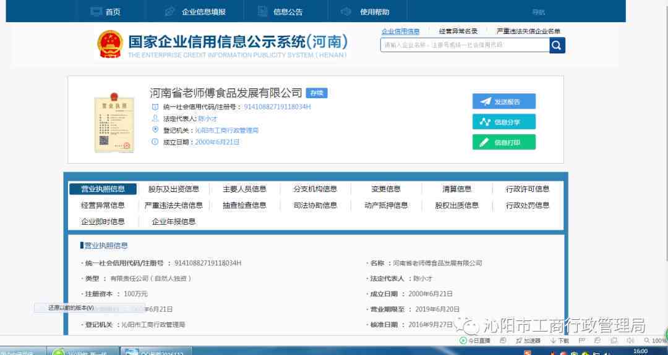The height and width of the screenshot is (355, 668).
Task: Click the header credit code 91410882719118034H
Action: (277, 107)
